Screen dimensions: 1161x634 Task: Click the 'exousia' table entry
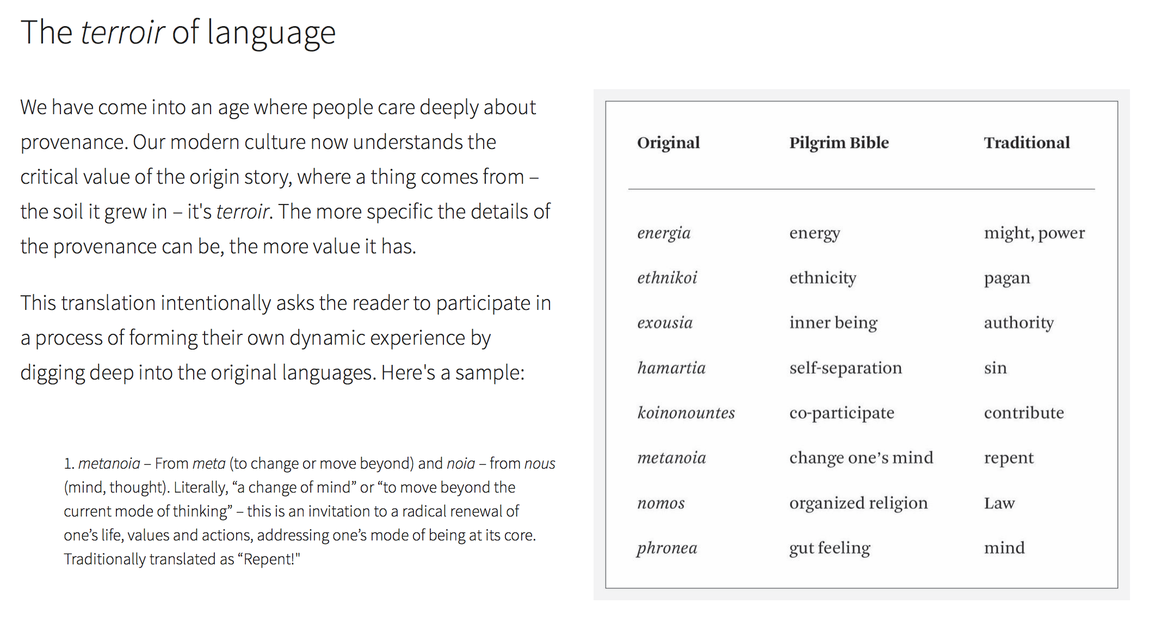pos(665,323)
